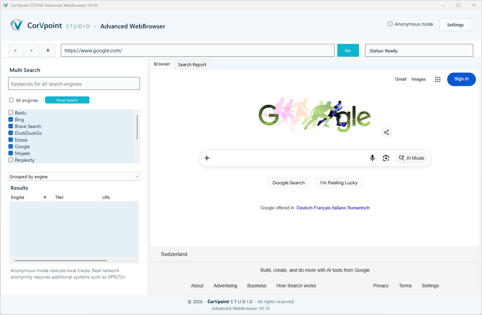Open the app Settings button
Screen dimensions: 482x315
[x=456, y=25]
